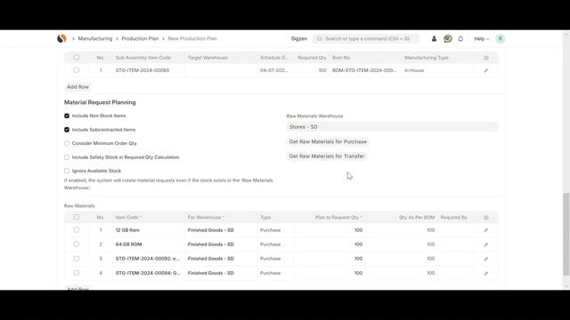Click STO-ITEM-2024-00092 item code cell

pyautogui.click(x=149, y=259)
